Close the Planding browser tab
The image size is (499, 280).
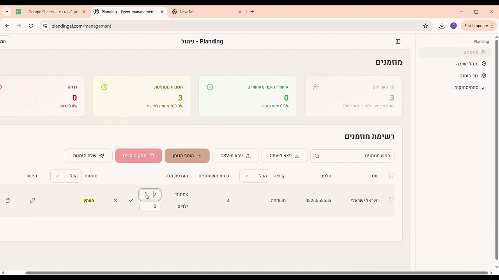point(162,12)
